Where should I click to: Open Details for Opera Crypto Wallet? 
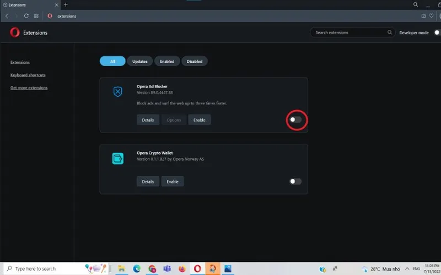point(148,182)
